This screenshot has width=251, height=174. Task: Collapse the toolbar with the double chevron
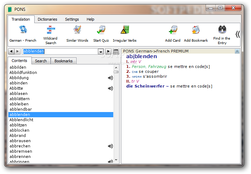pyautogui.click(x=238, y=34)
